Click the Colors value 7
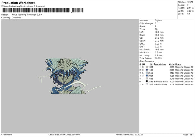The width and height of the screenshot is (195, 137). click(x=188, y=5)
